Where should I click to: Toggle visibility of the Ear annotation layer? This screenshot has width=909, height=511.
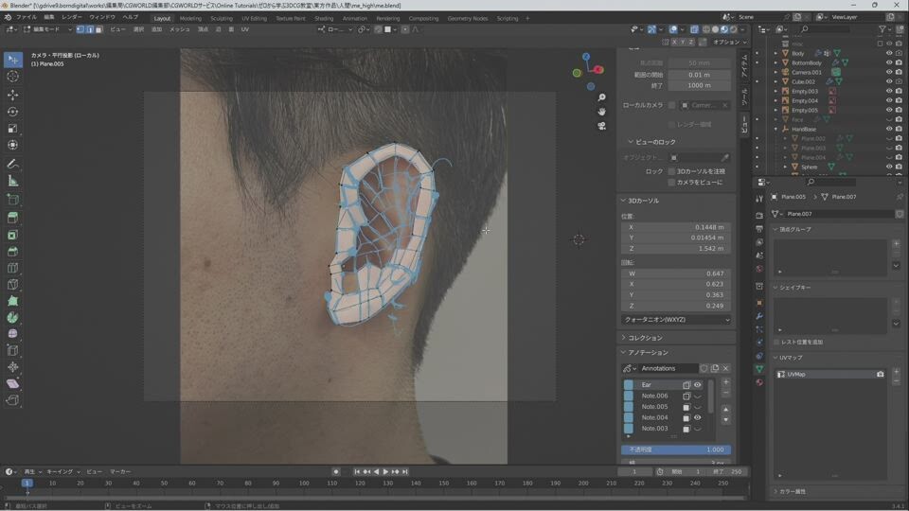tap(698, 385)
